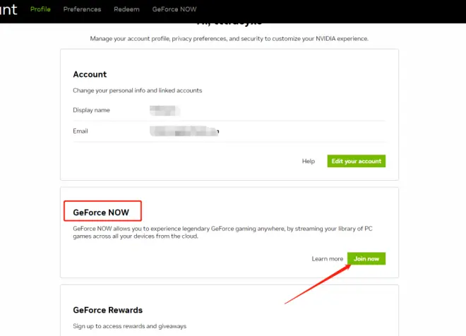Click the GeForce NOW description paragraph
The width and height of the screenshot is (466, 336).
[222, 232]
